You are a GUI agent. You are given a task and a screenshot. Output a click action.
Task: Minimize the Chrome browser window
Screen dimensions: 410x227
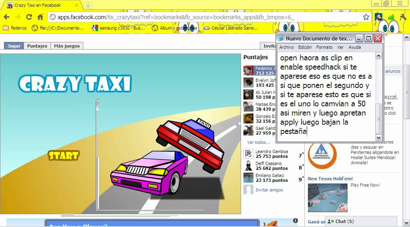[376, 4]
